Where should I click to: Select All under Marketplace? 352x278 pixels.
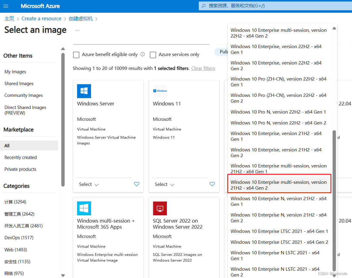(x=29, y=146)
